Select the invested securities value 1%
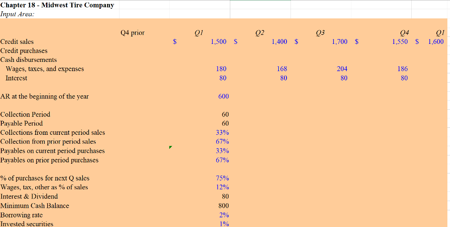 [x=224, y=224]
